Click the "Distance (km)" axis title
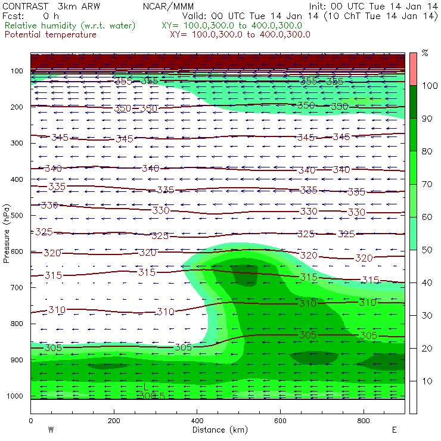 pos(220,430)
